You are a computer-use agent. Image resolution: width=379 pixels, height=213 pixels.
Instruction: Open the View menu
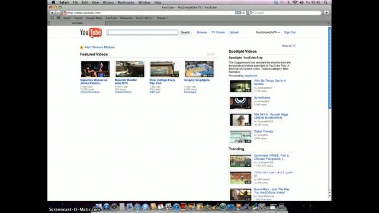point(95,2)
